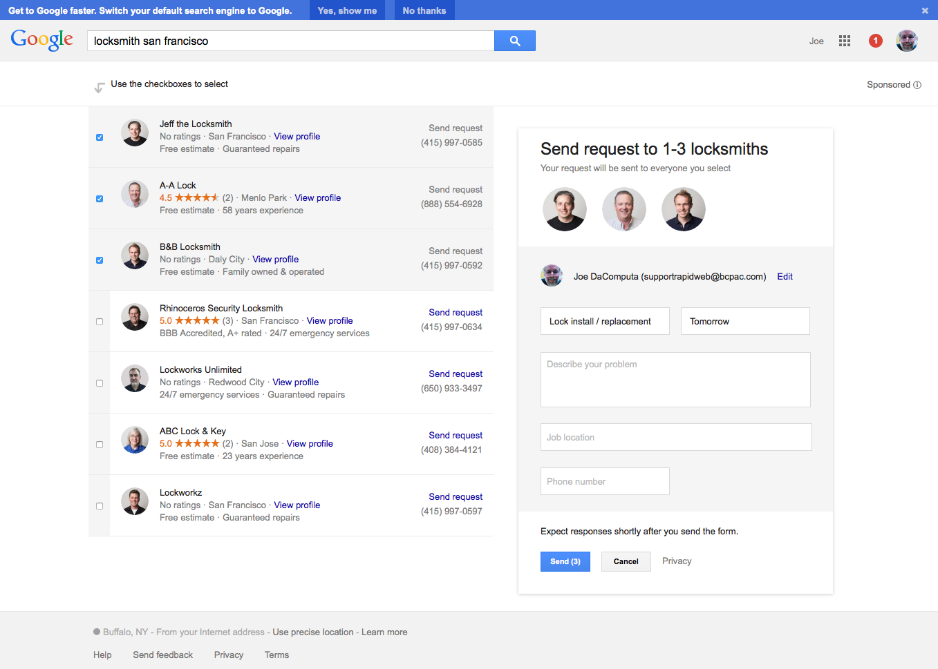Send request to Lockworkz
This screenshot has width=938, height=669.
coord(456,496)
